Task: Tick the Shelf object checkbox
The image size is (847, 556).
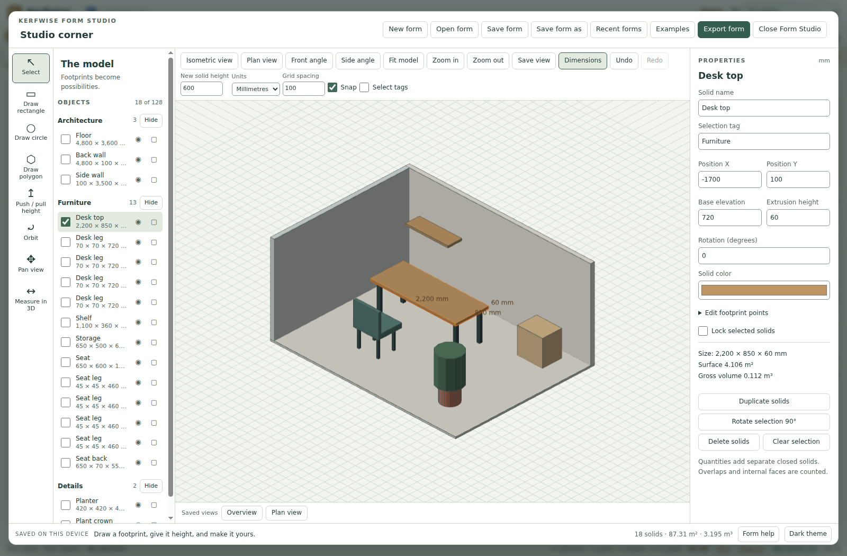Action: pos(66,322)
